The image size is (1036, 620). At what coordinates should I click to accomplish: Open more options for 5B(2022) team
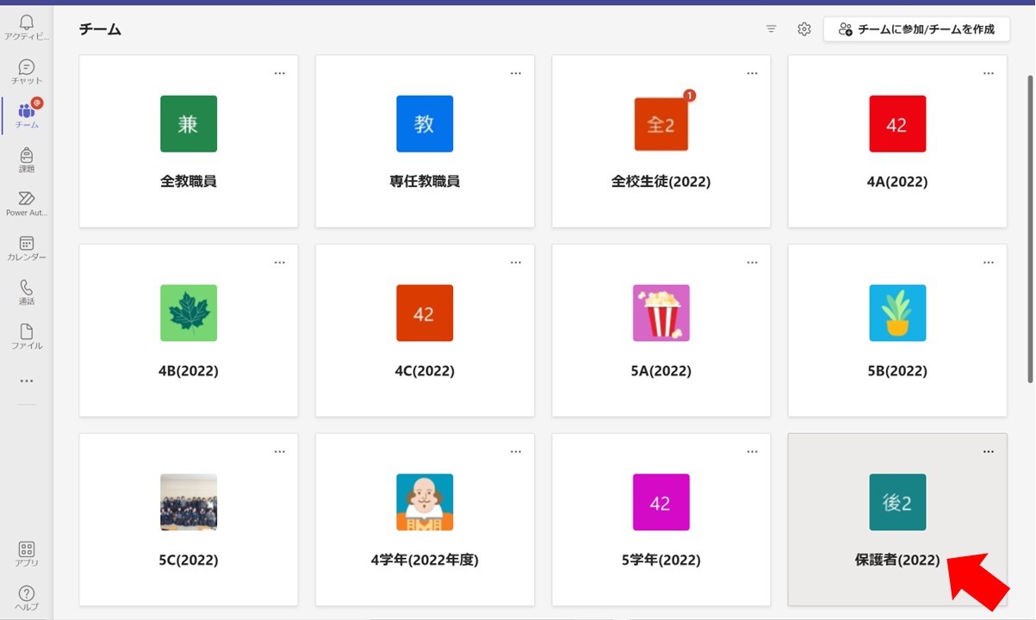(989, 263)
